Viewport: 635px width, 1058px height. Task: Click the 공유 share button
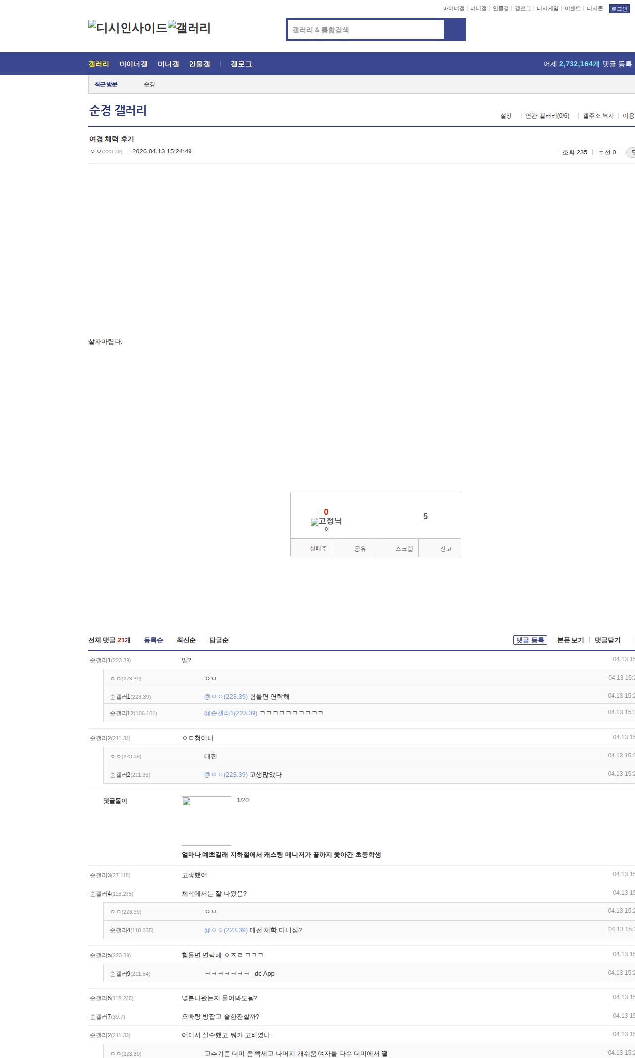click(360, 549)
